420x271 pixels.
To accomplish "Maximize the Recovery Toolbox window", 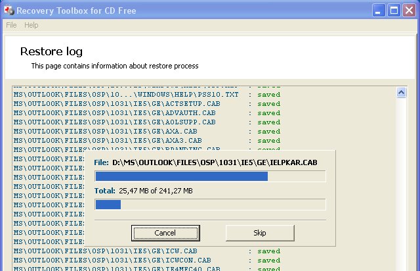I will point(394,11).
